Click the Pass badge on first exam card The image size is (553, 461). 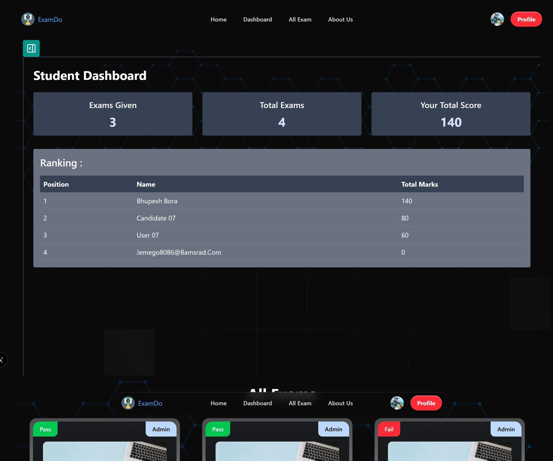(45, 429)
